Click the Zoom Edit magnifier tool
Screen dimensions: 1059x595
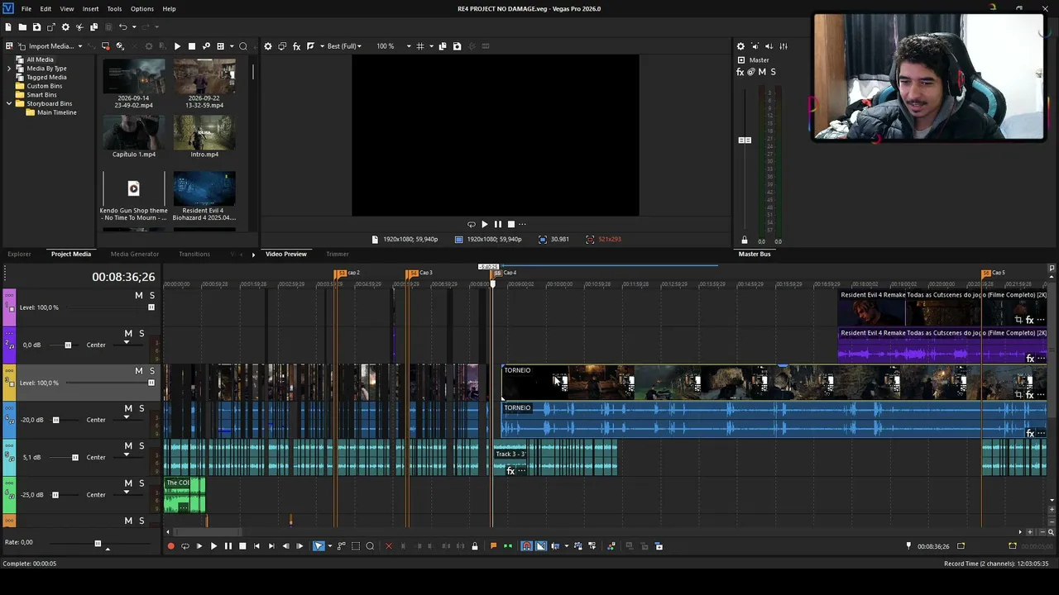tap(370, 546)
